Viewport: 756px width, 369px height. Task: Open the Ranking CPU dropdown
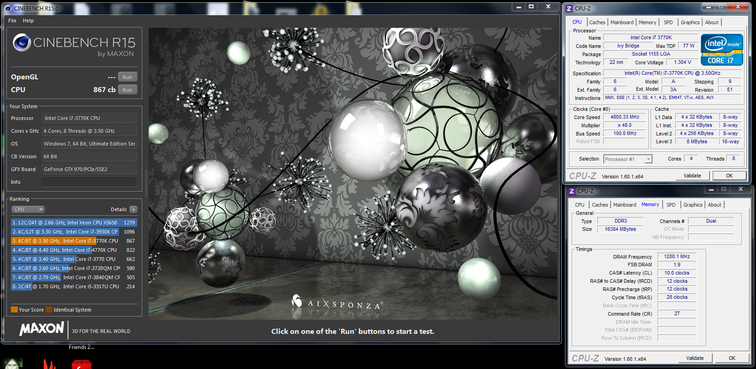click(x=28, y=209)
